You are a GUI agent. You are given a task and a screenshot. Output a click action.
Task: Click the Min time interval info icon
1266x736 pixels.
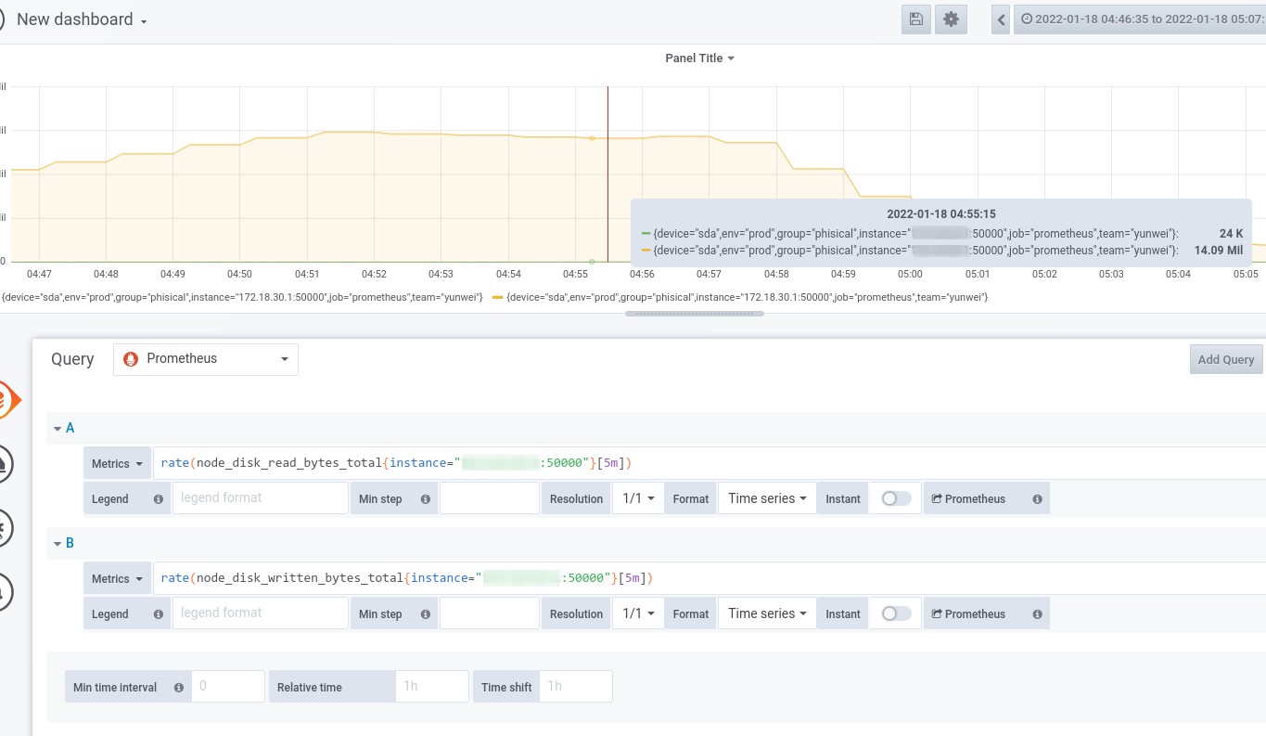click(178, 688)
